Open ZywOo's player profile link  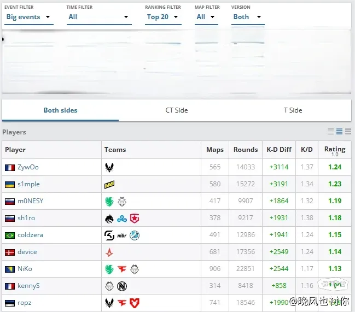point(28,167)
